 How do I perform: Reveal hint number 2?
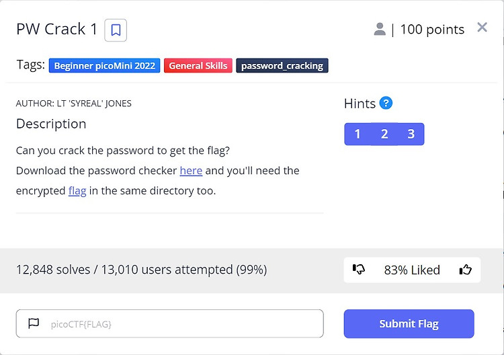coord(384,134)
